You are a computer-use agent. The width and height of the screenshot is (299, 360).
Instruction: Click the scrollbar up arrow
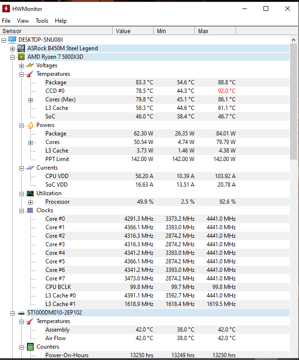click(x=293, y=40)
